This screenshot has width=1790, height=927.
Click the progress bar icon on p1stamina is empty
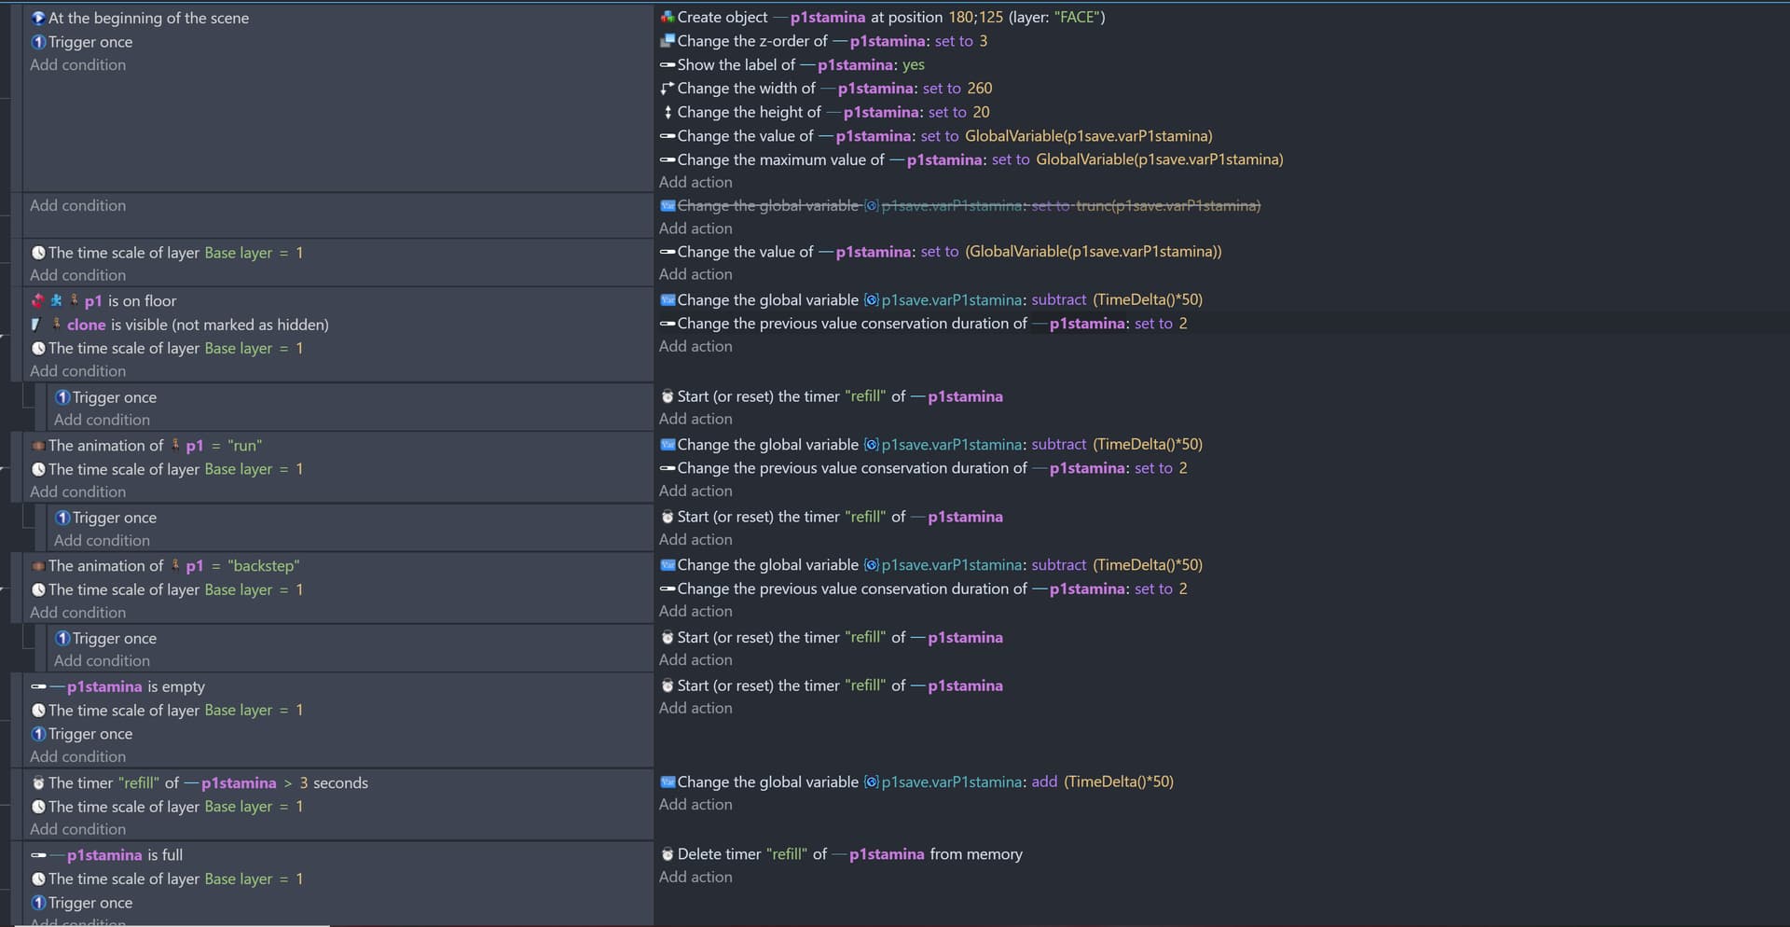38,686
